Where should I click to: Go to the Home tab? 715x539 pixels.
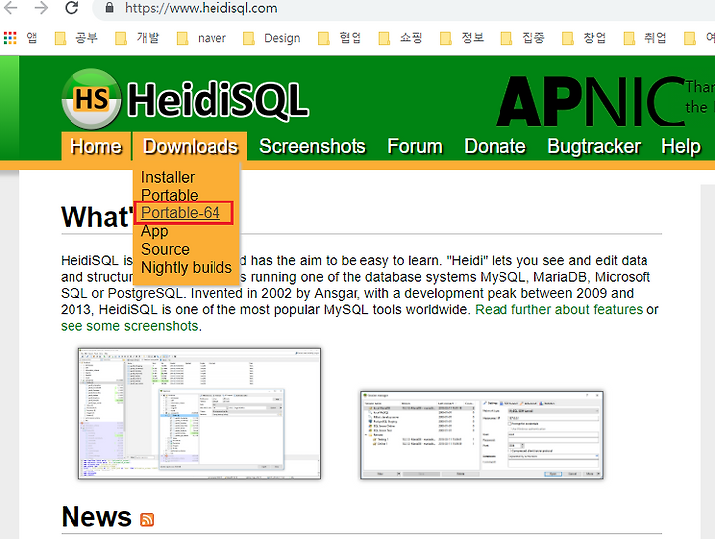[96, 146]
